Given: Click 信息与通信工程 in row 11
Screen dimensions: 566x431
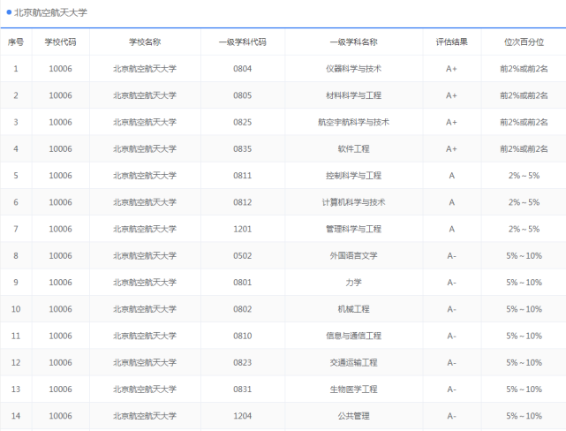Looking at the screenshot, I should pos(354,336).
